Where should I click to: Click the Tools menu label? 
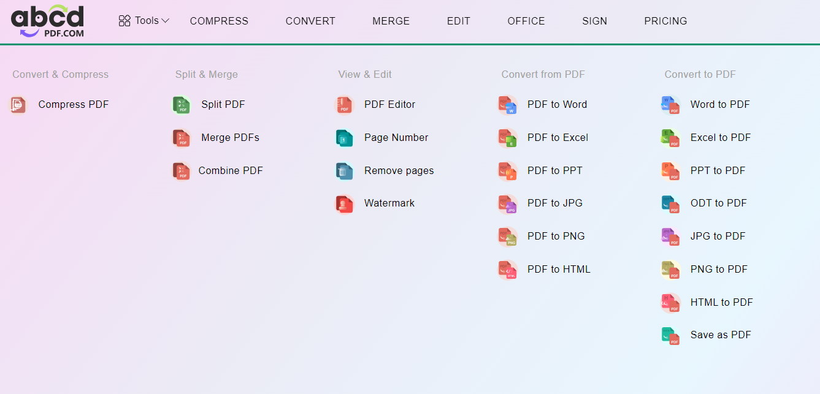[147, 21]
